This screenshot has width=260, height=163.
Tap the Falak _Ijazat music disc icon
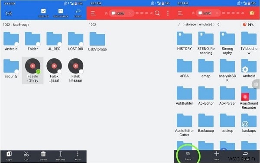[54, 66]
